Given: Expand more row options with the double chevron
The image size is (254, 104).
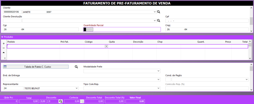Looking at the screenshot, I should pyautogui.click(x=5, y=58).
